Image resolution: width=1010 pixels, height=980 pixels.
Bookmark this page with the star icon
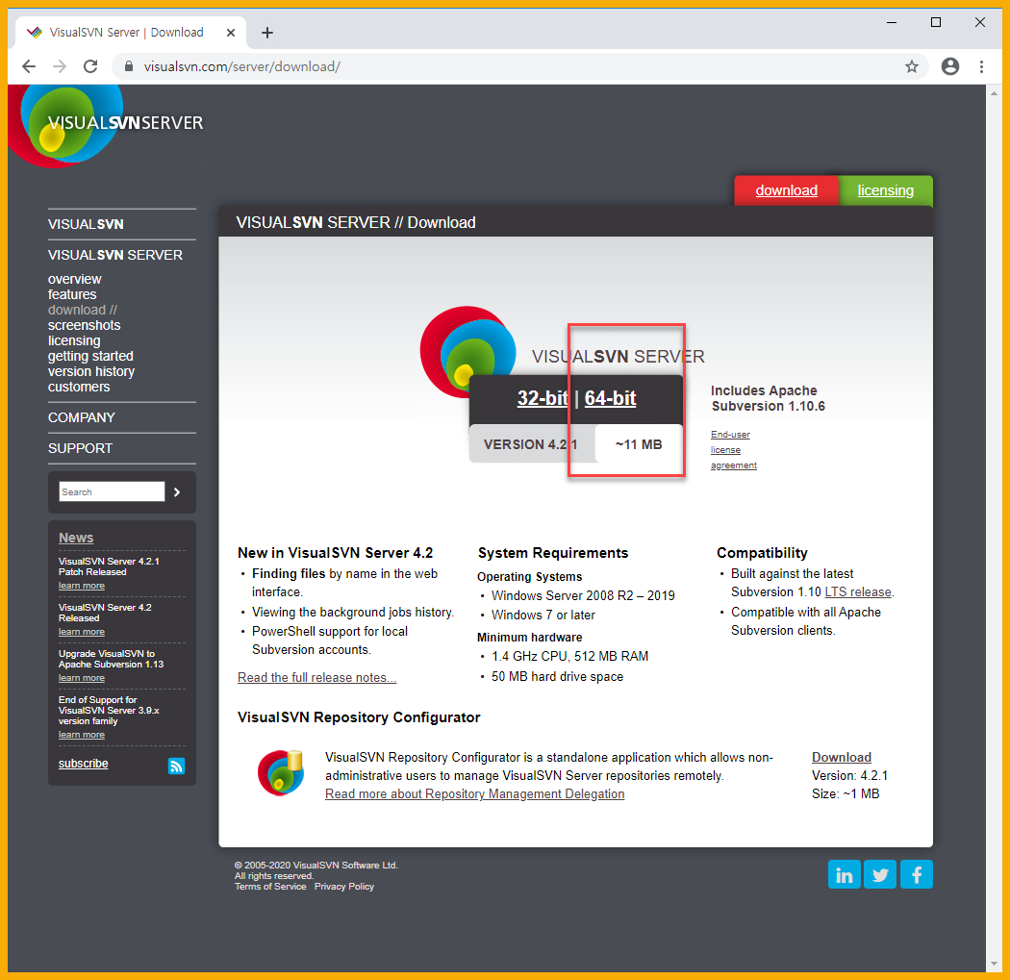[912, 66]
